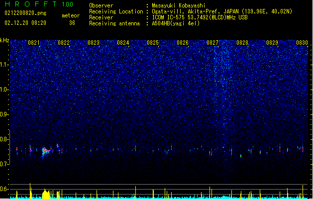Click the 1.1 kHz axis label

coord(4,65)
